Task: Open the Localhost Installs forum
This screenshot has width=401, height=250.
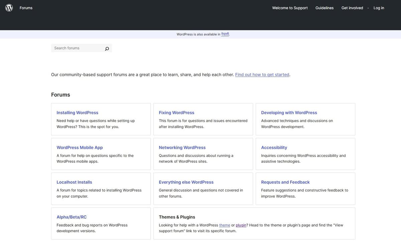Action: pyautogui.click(x=74, y=182)
